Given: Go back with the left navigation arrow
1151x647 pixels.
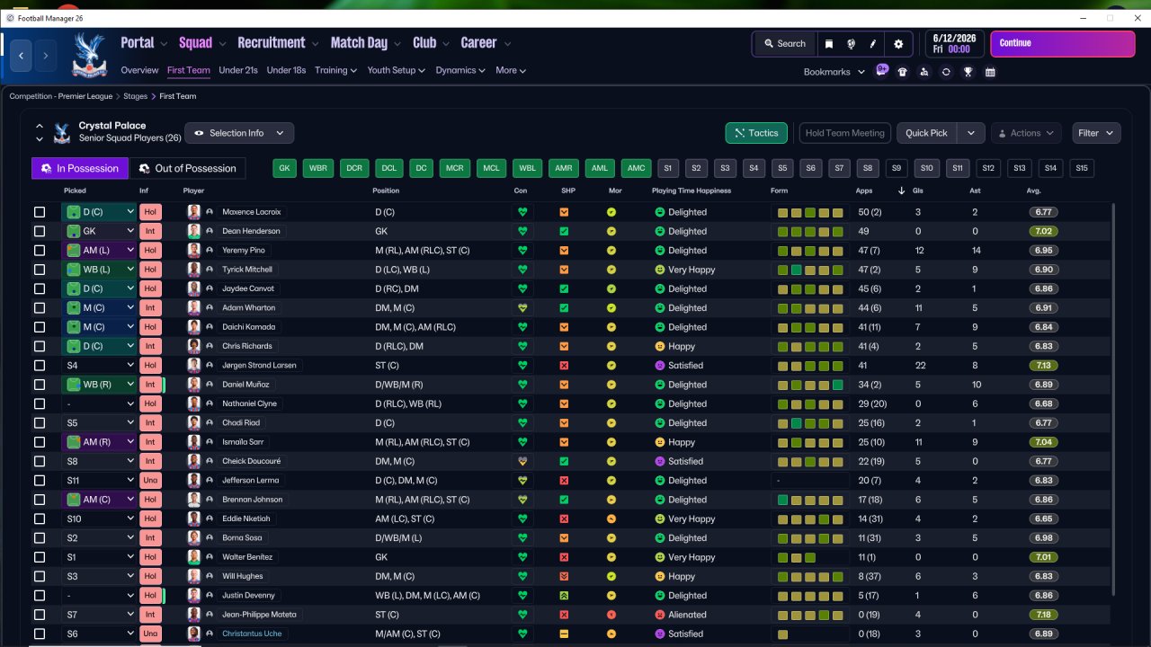Looking at the screenshot, I should click(x=22, y=56).
